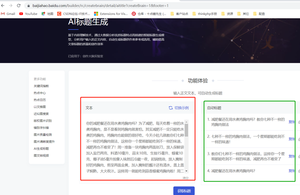Image resolution: width=300 pixels, height=195 pixels.
Task: Open the Gmail bookmark
Action: pos(8,14)
